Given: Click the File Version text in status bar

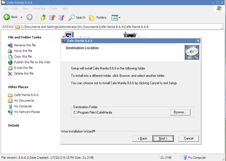Looking at the screenshot, I should tap(47, 158).
